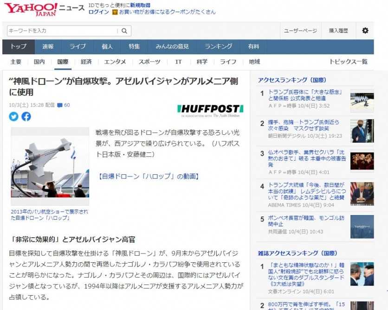Screen dimensions: 388x310
Task: Click the ログイン link
Action: 98,13
